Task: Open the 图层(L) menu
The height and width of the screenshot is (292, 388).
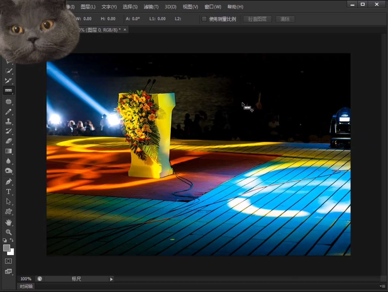Action: [88, 7]
